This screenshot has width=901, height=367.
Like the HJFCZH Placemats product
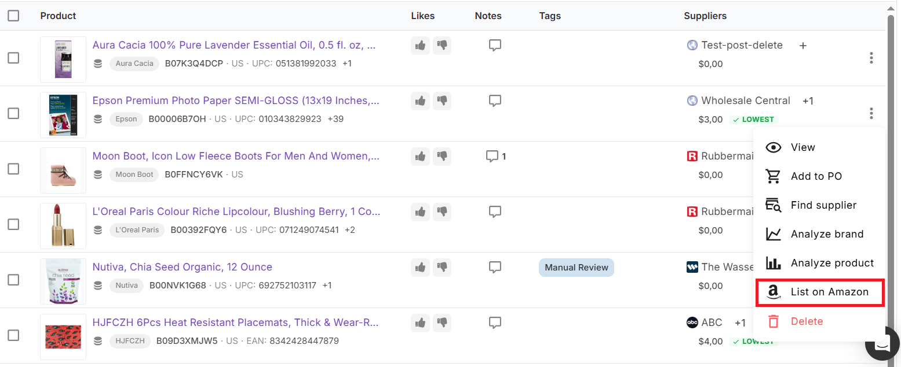click(x=420, y=323)
